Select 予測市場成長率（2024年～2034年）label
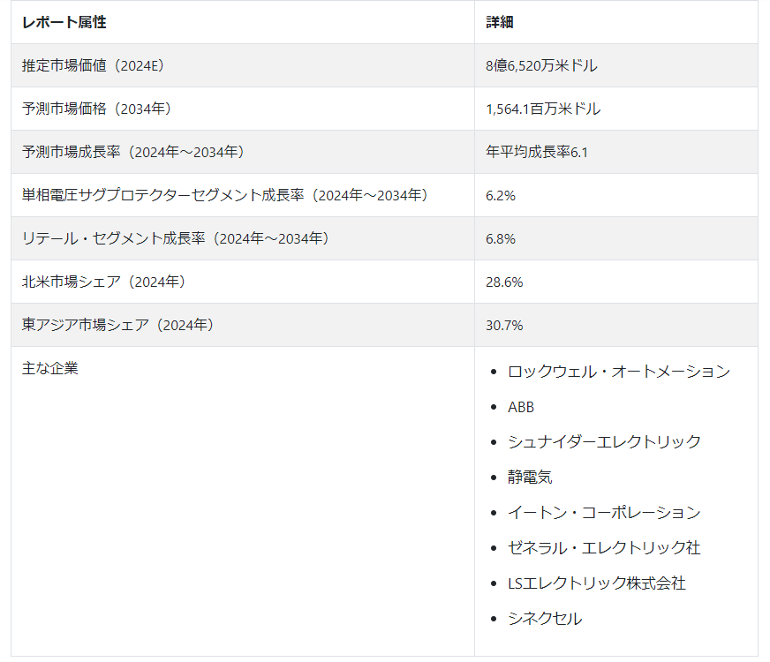Screen dimensions: 770x662 click(133, 152)
